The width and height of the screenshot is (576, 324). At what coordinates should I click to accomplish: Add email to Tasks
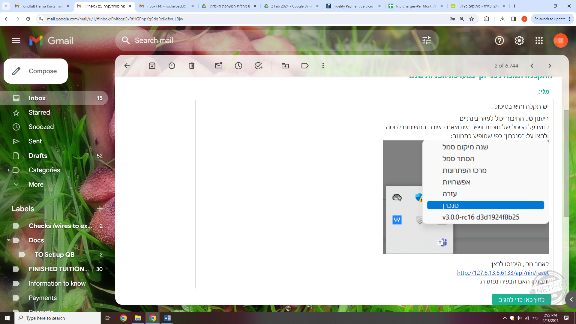[258, 66]
